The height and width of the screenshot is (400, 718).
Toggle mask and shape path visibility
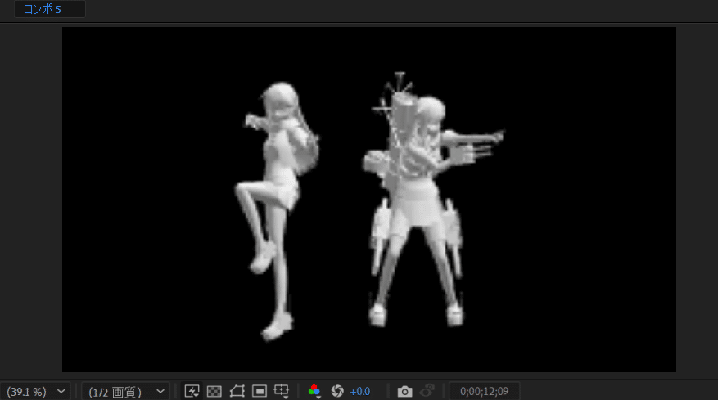pyautogui.click(x=237, y=391)
